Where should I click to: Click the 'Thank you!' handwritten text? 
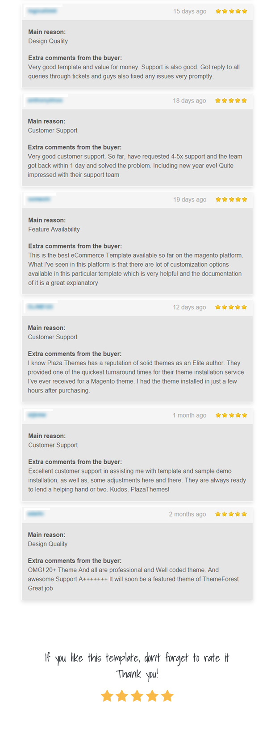click(137, 674)
